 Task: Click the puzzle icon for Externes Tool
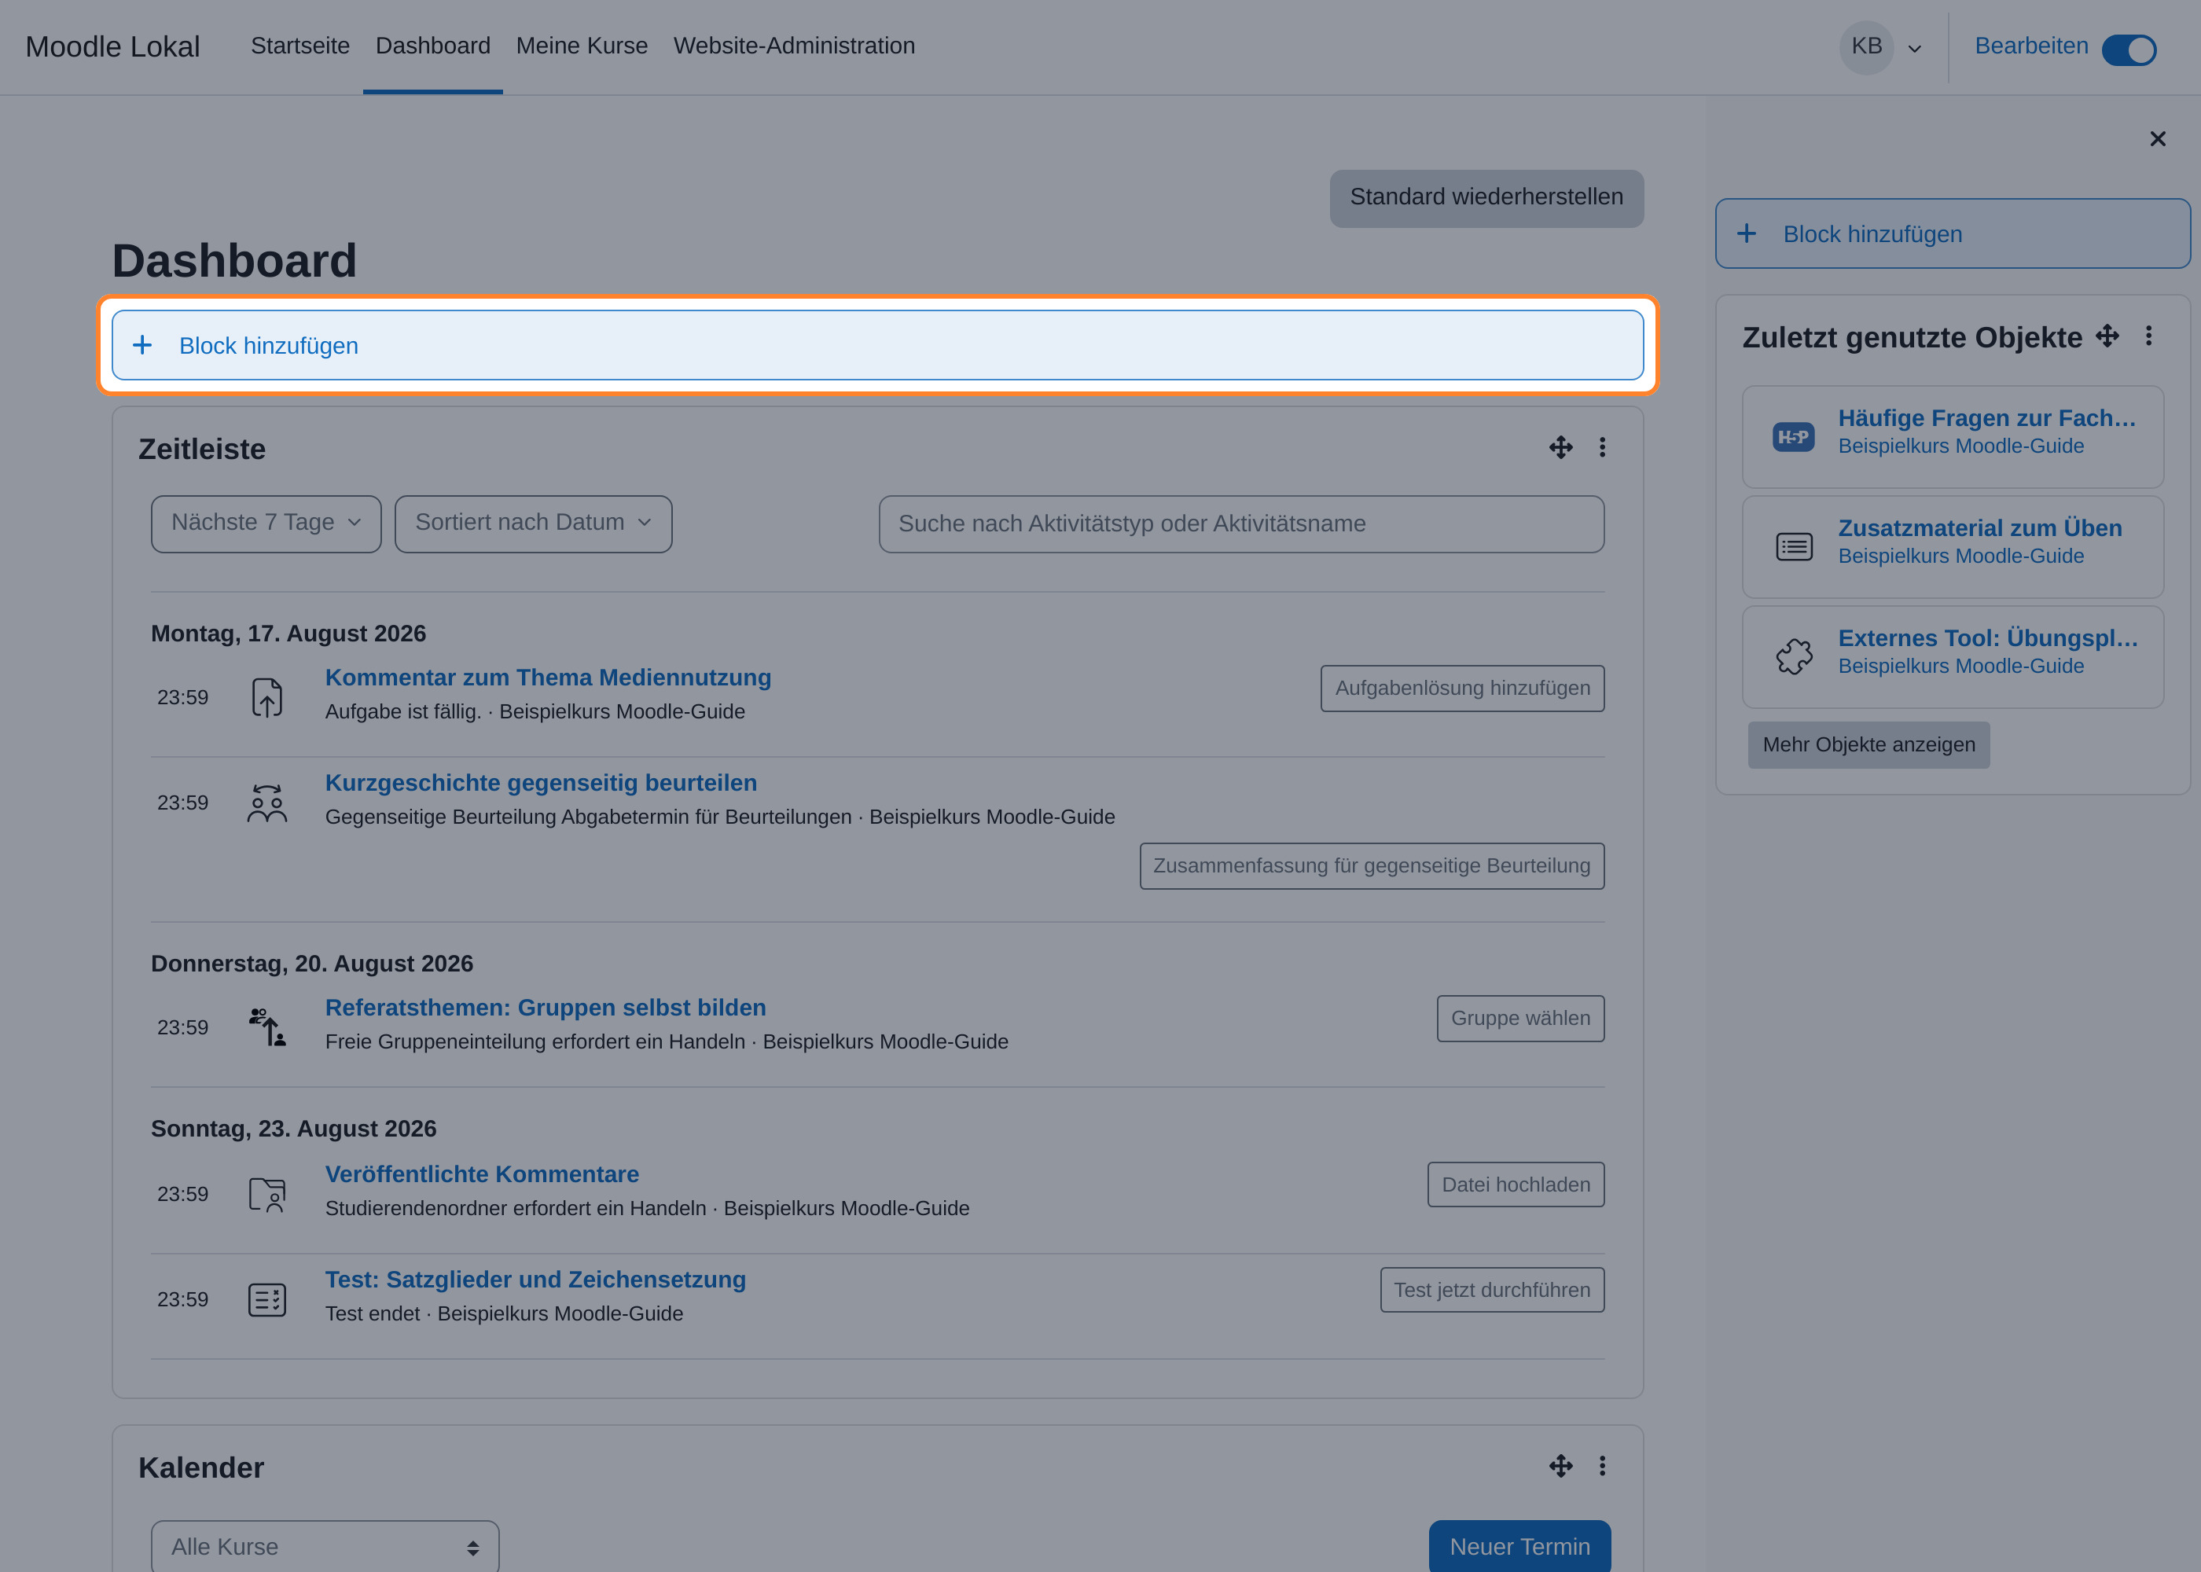point(1794,656)
